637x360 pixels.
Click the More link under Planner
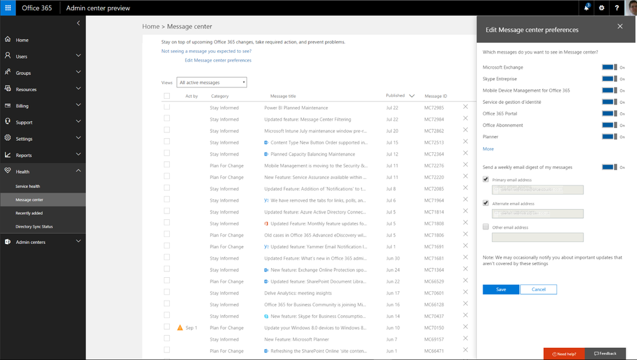pos(488,149)
